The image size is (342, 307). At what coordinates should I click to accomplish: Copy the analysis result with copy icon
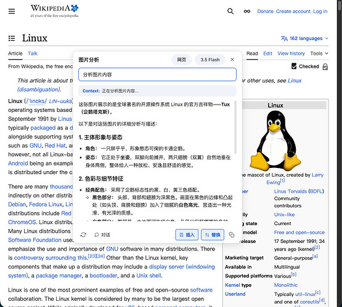232,235
